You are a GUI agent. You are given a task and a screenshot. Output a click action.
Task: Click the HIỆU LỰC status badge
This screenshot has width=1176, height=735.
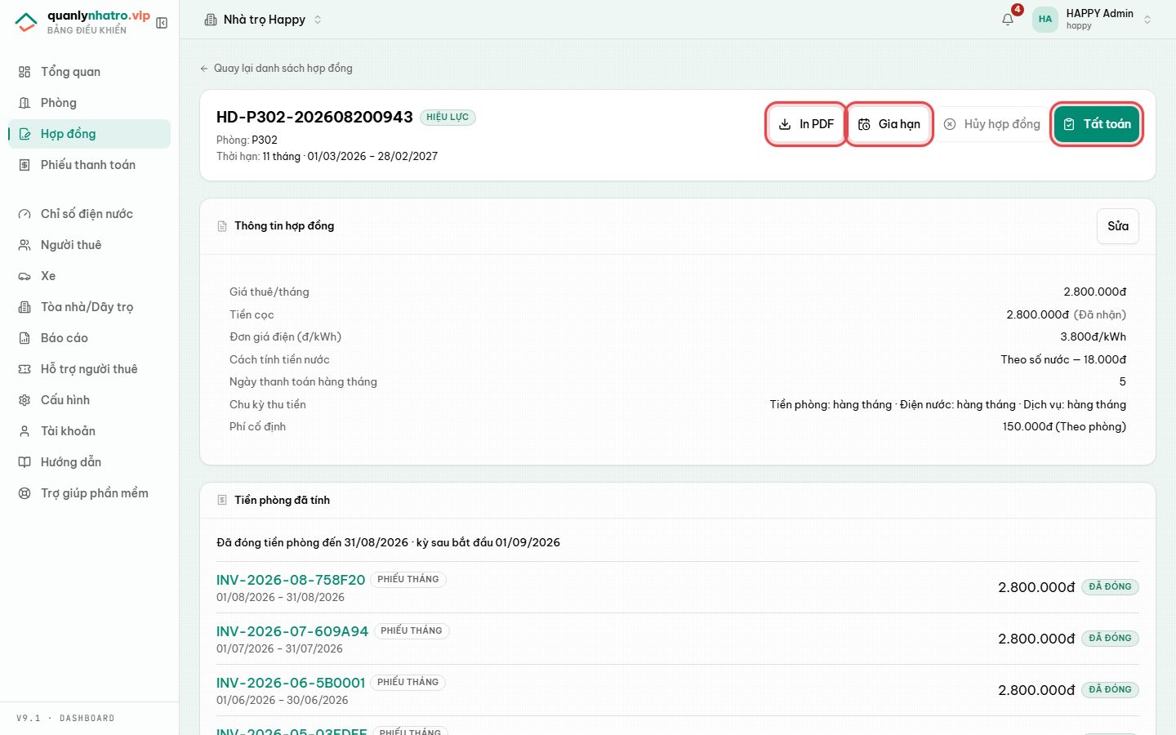tap(448, 118)
